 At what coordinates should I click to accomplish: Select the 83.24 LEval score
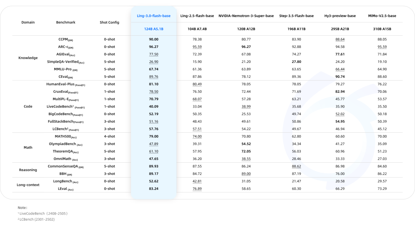(x=153, y=189)
